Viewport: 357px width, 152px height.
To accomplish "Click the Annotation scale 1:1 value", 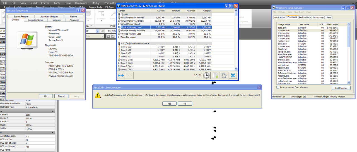I will point(40,136).
